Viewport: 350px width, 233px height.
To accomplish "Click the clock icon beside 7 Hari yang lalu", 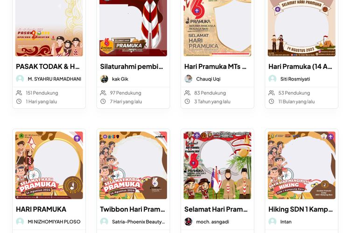I will (x=103, y=102).
